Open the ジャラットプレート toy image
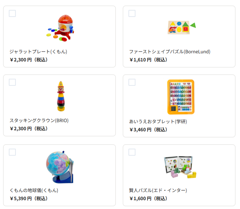 (x=60, y=28)
